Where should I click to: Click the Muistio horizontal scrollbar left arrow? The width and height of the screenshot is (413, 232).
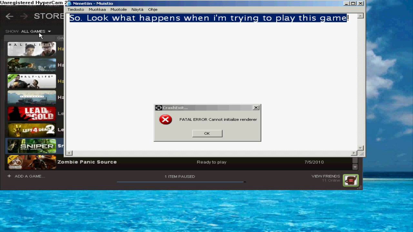click(x=69, y=153)
